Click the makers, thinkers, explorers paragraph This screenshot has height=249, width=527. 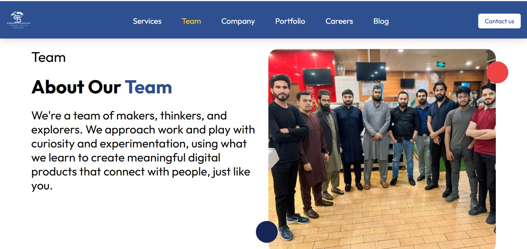143,151
